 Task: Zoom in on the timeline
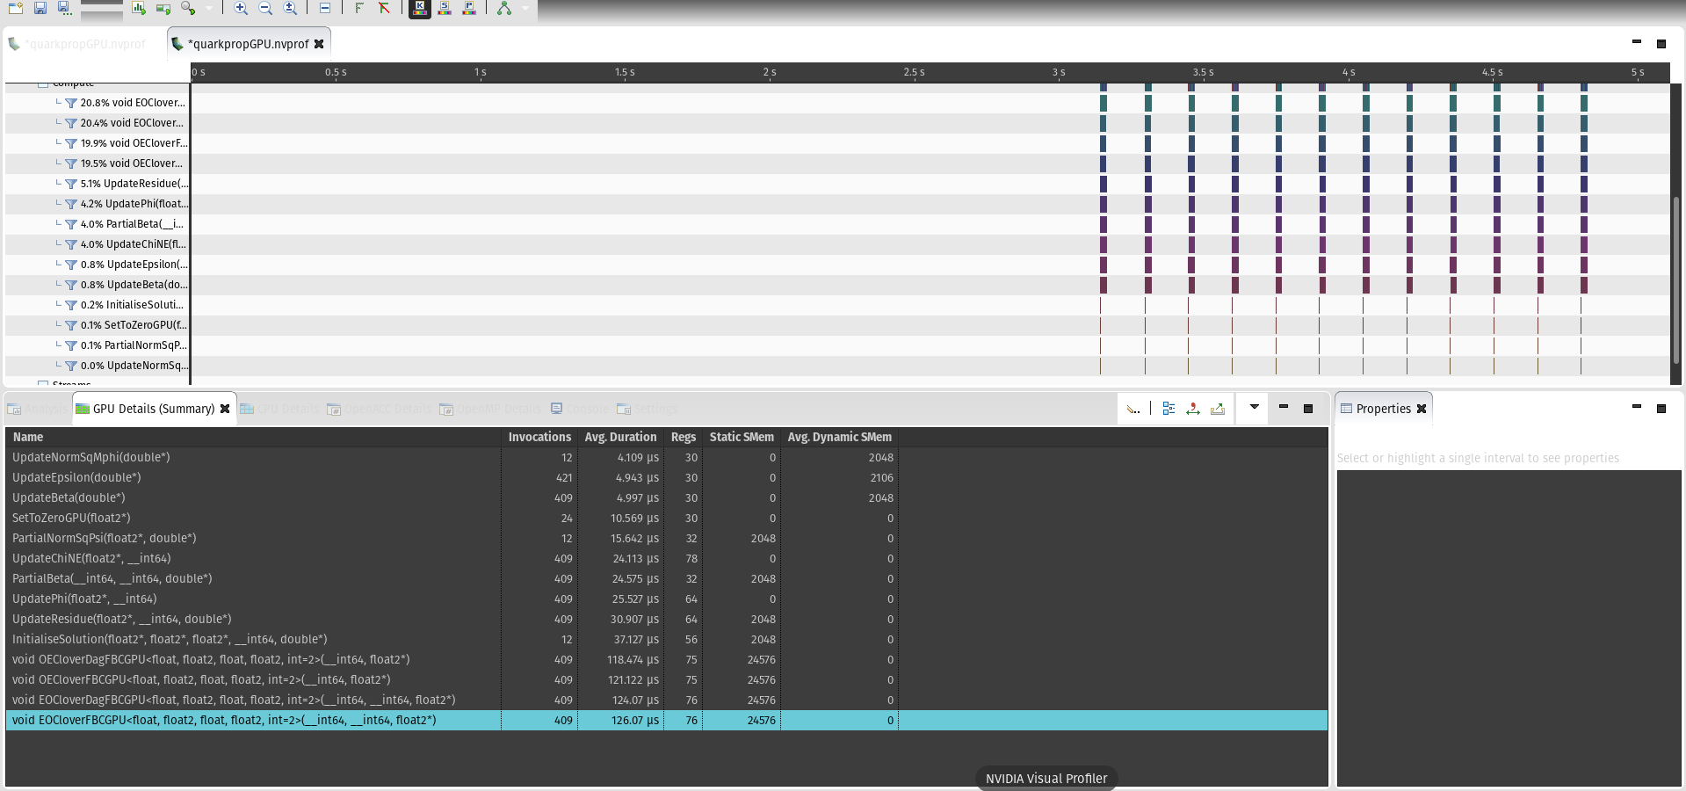click(x=241, y=8)
